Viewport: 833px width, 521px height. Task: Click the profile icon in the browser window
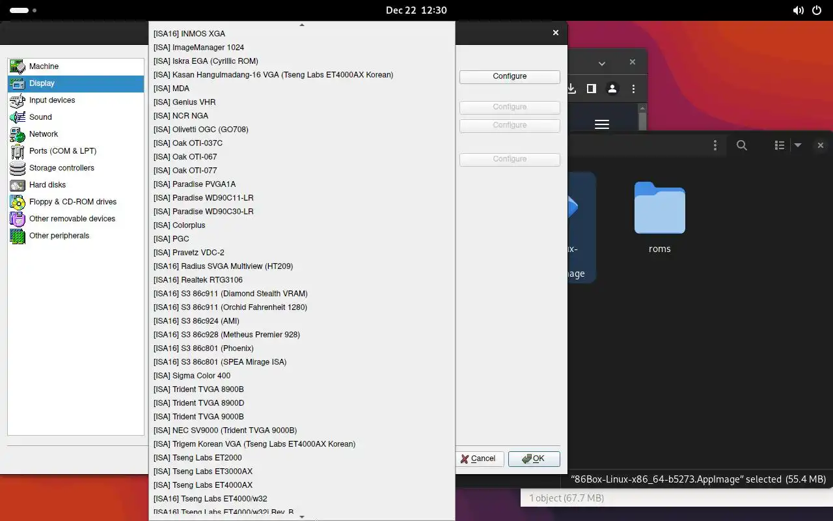point(612,89)
